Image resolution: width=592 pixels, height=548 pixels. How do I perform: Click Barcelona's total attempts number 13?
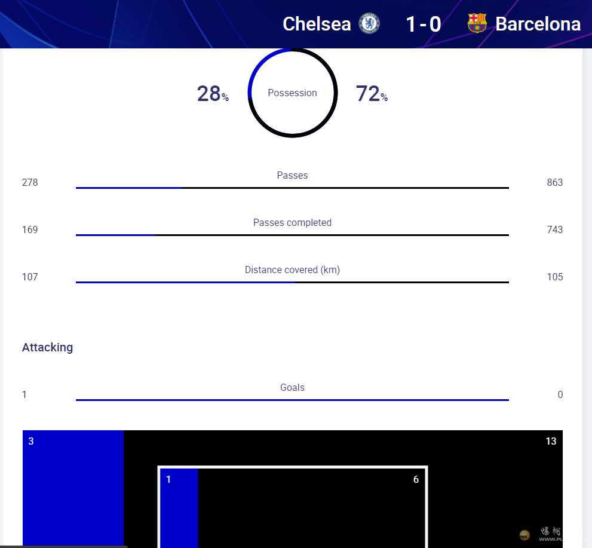(x=550, y=441)
